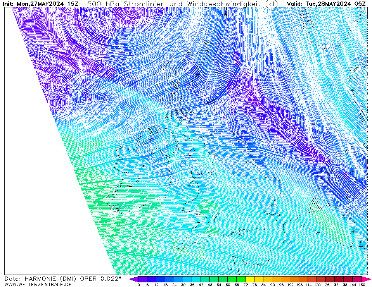Click the legend value 72
Screen dimensions: 372x287
pyautogui.click(x=246, y=285)
